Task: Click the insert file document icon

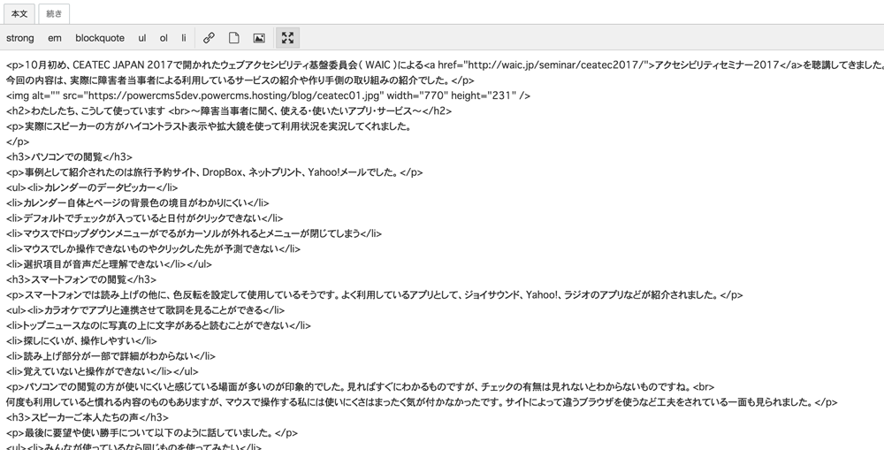Action: click(x=234, y=38)
